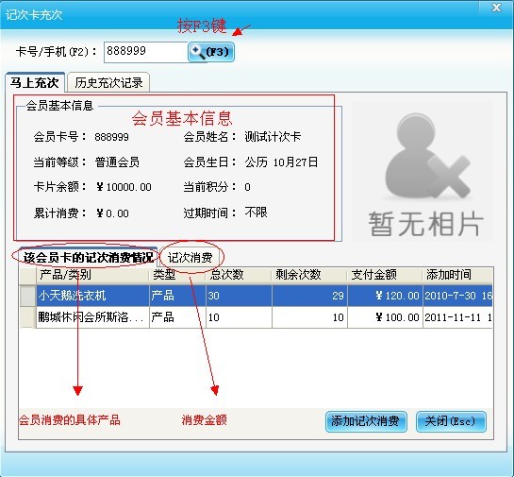Click the 暂无相片 member photo placeholder

423,172
